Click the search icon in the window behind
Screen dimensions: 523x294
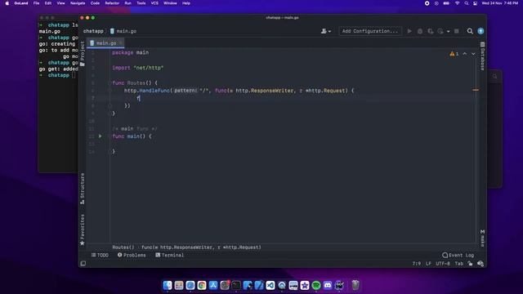pos(495,76)
